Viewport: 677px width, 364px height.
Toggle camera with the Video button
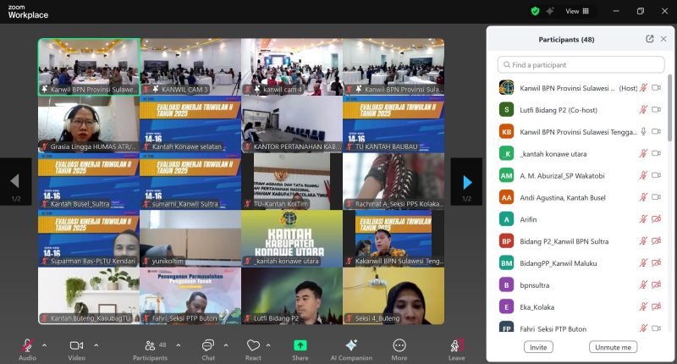coord(76,345)
